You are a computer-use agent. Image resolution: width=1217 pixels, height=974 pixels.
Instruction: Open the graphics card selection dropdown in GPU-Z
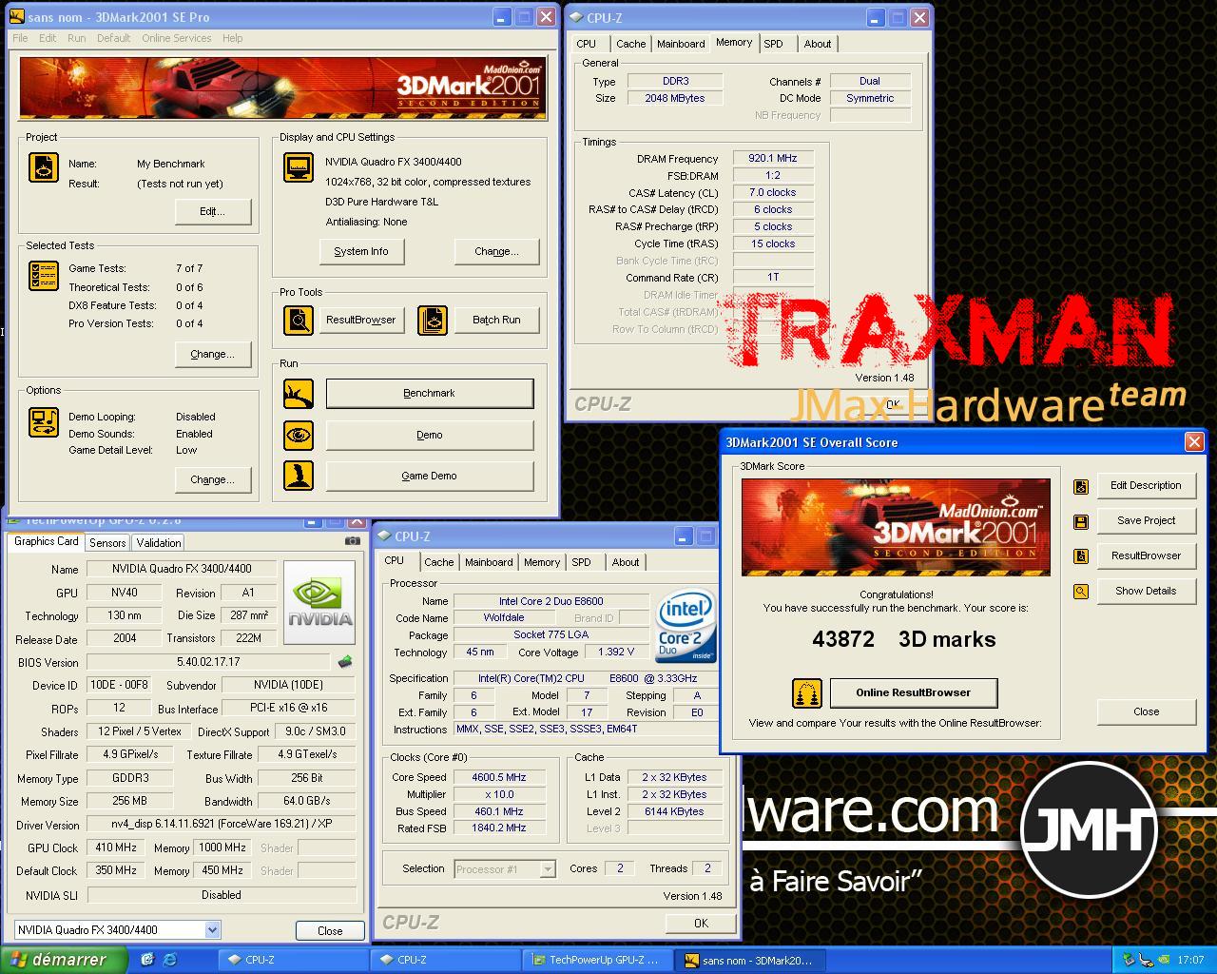(212, 929)
